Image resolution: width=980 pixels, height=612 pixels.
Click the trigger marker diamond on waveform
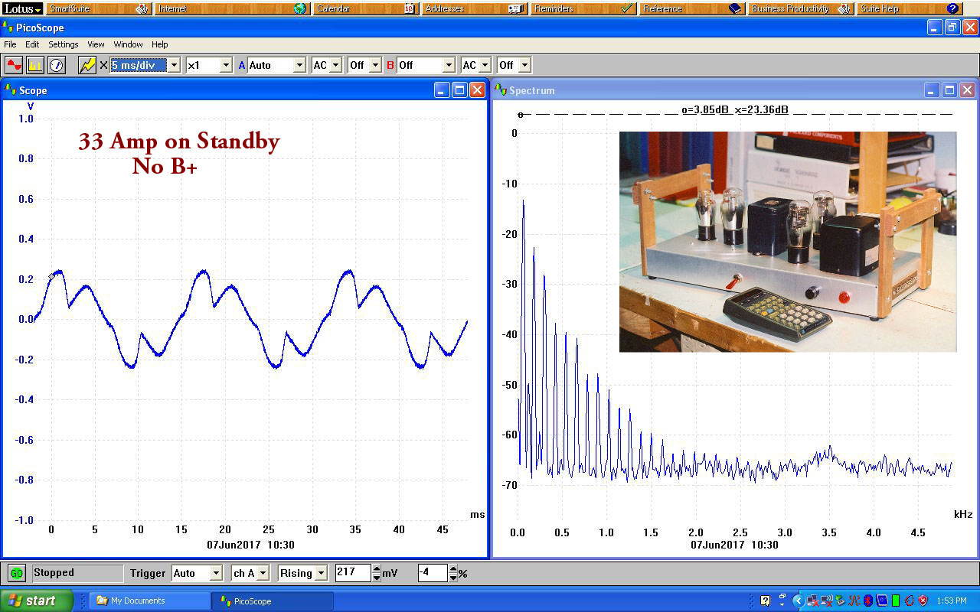pos(51,276)
